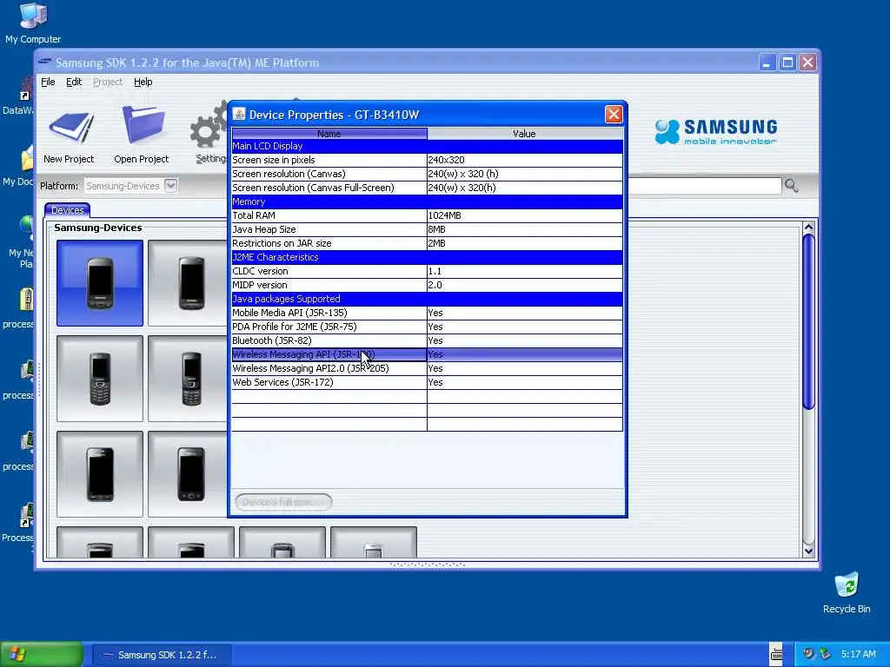The width and height of the screenshot is (890, 667).
Task: Click scroll up arrow in devices panel
Action: tap(809, 228)
